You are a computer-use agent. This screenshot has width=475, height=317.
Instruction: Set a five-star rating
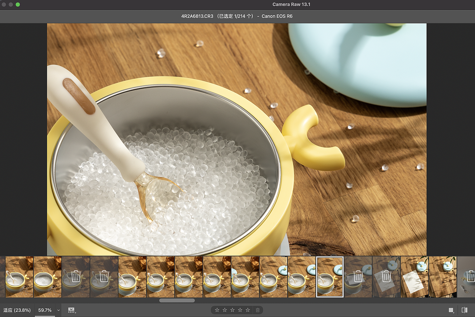(x=248, y=310)
